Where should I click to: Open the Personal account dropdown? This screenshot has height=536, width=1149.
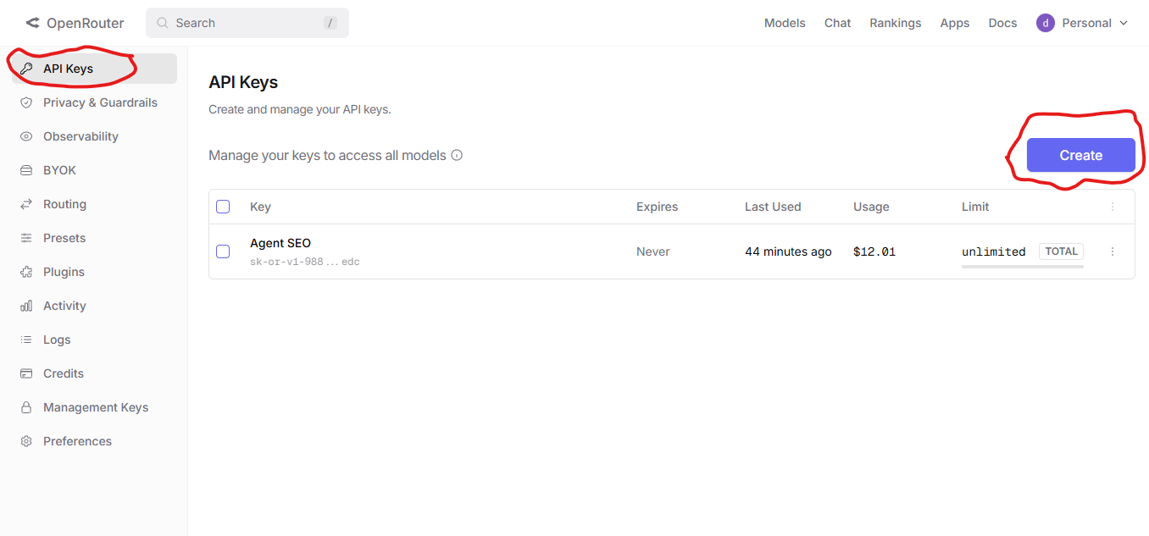1082,23
